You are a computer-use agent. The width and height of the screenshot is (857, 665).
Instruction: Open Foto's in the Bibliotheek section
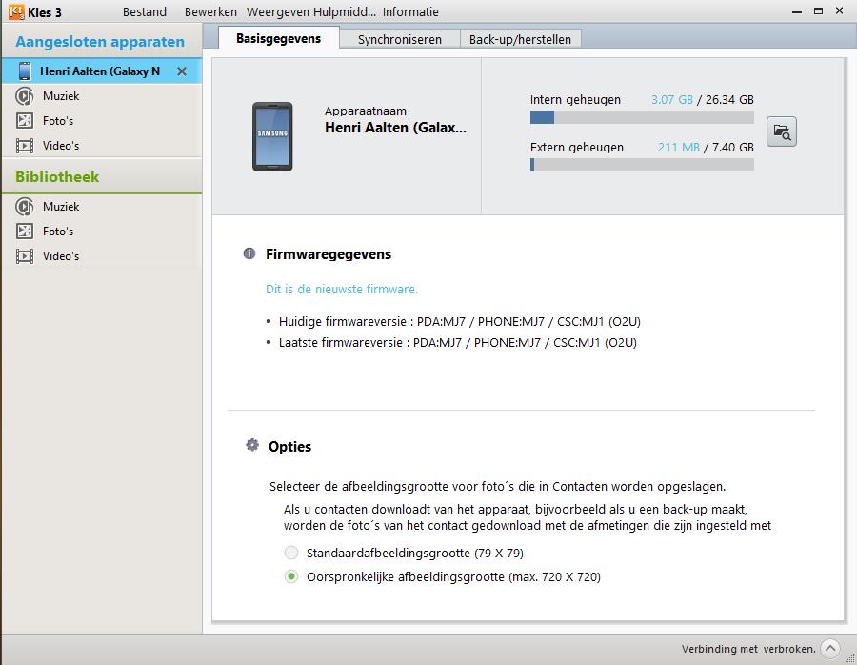click(57, 232)
